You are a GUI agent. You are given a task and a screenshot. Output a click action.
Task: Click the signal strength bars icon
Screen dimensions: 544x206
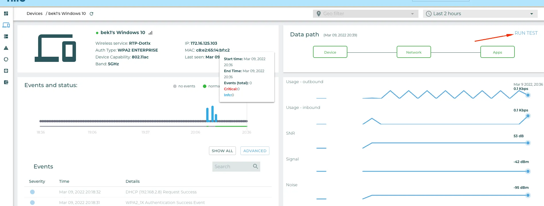[x=150, y=33]
